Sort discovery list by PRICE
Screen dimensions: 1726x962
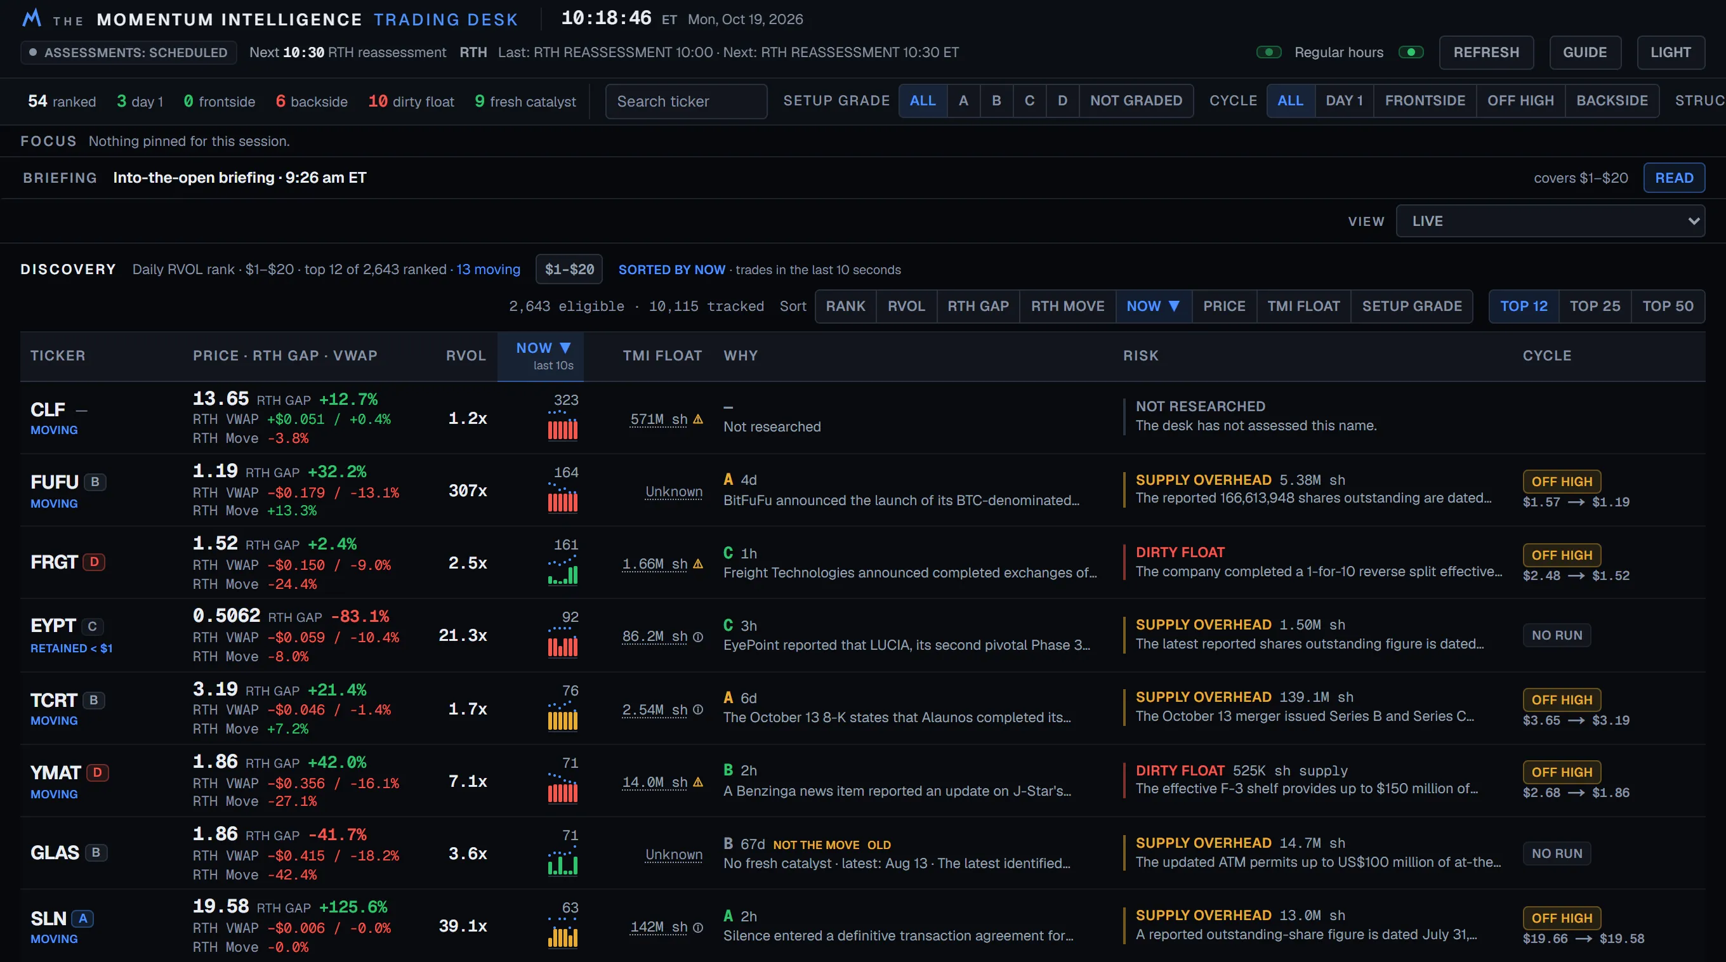[x=1223, y=306]
